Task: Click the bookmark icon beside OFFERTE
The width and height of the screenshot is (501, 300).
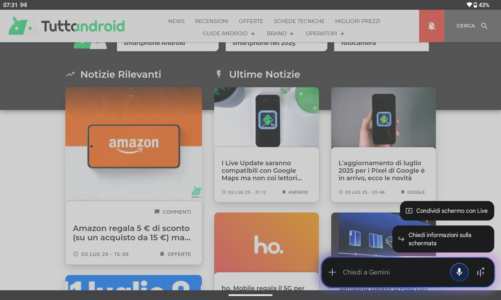Action: click(162, 254)
